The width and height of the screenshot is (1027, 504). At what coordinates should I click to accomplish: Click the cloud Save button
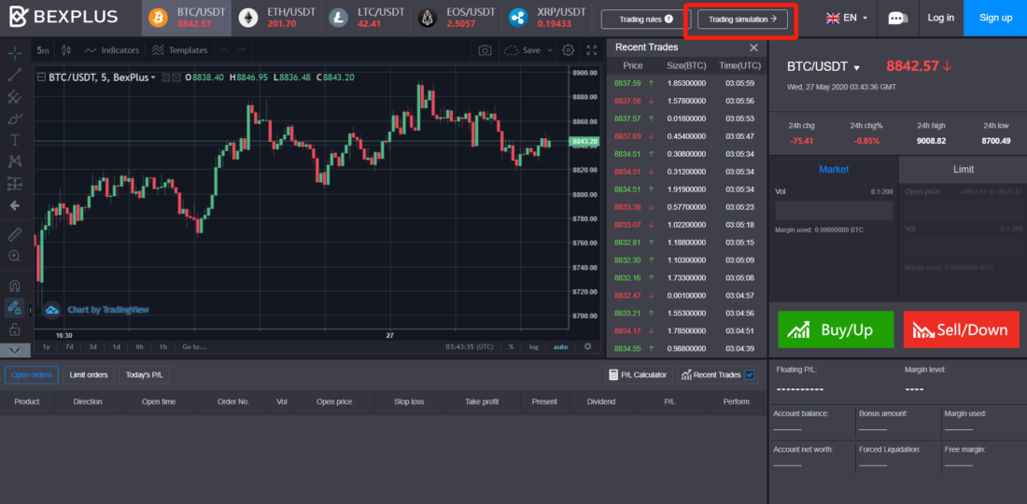522,49
